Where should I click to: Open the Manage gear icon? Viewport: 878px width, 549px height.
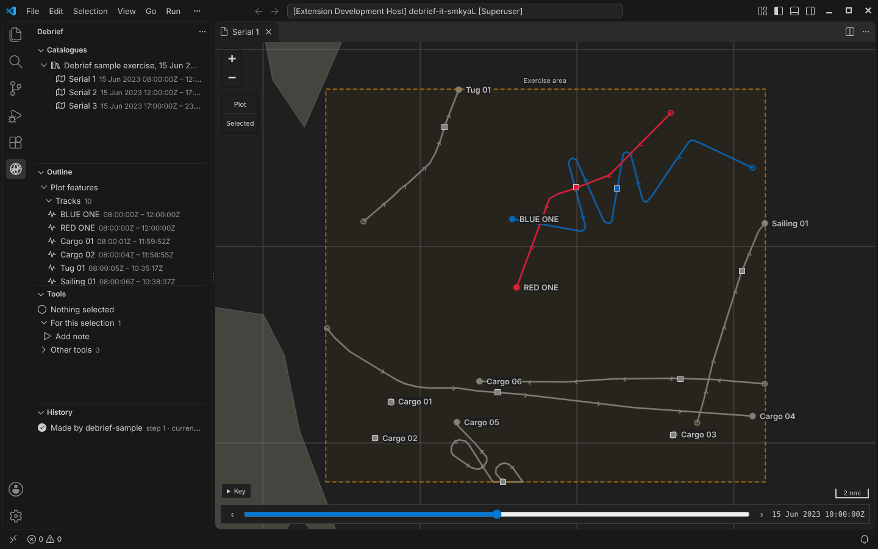[x=16, y=516]
